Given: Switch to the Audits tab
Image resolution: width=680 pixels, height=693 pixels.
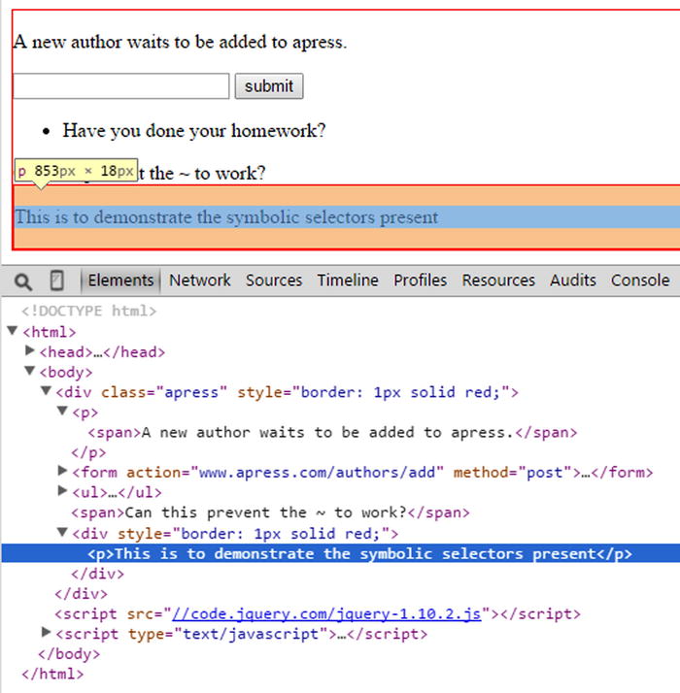Looking at the screenshot, I should (x=573, y=280).
